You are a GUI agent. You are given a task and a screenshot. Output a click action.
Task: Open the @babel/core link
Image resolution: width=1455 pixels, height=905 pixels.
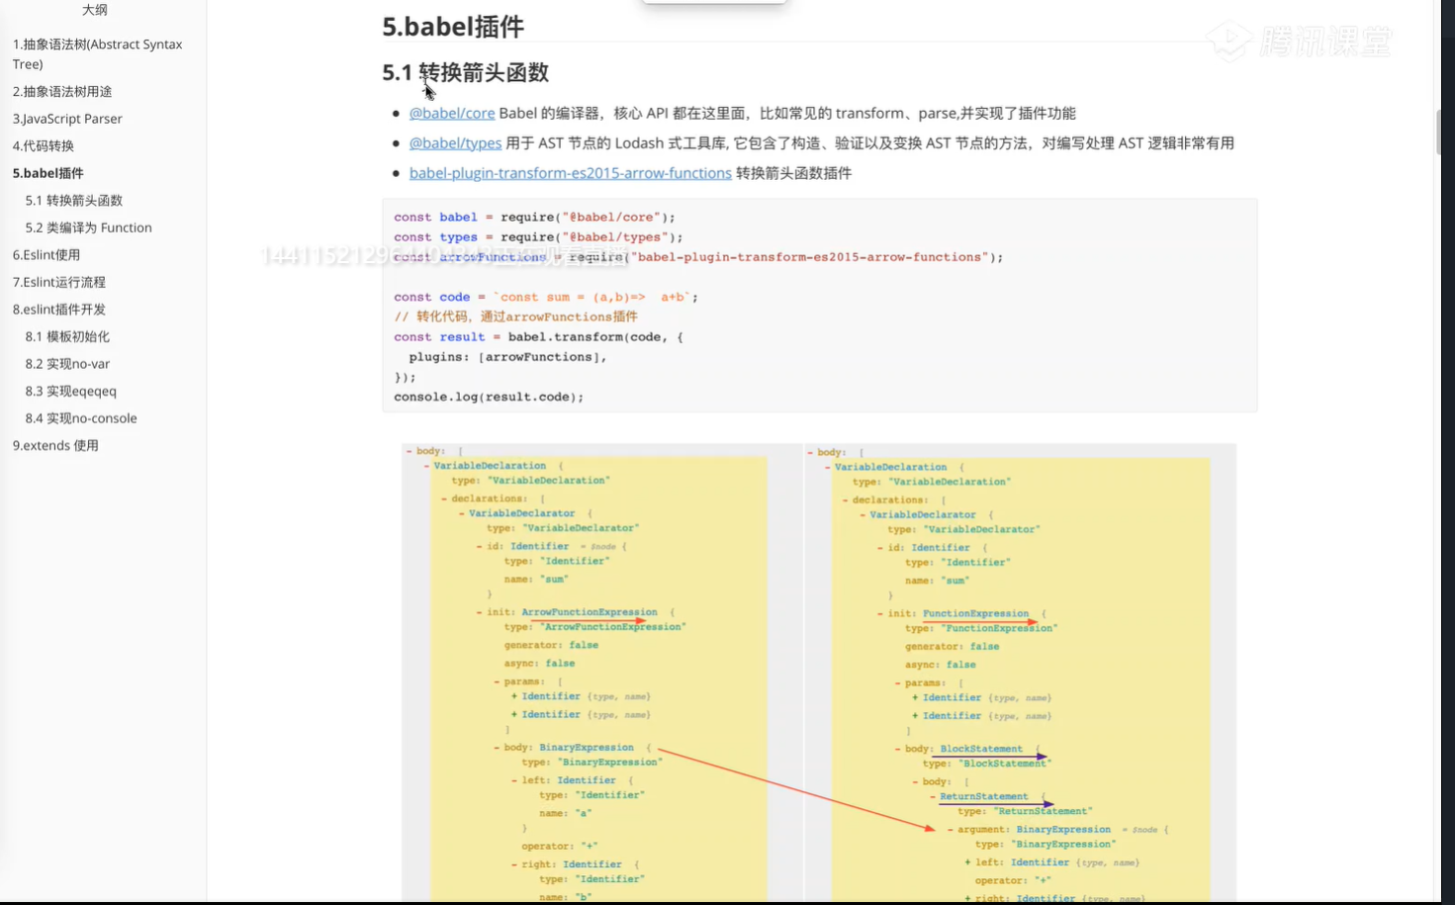451,114
